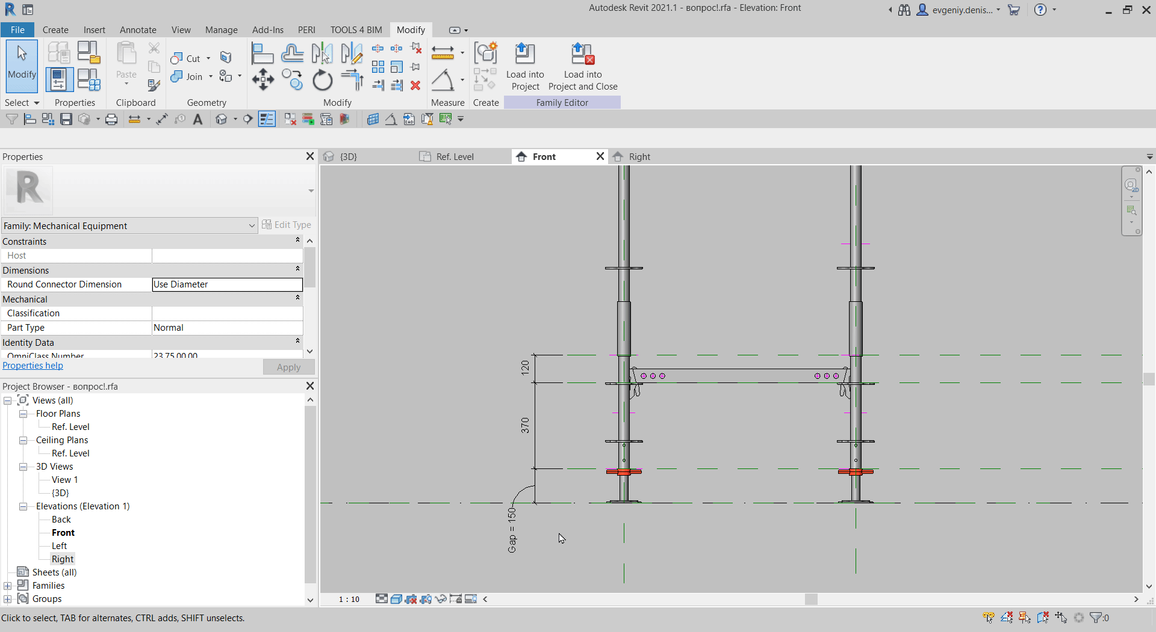Select the Offset tool
The width and height of the screenshot is (1156, 632).
(x=293, y=54)
